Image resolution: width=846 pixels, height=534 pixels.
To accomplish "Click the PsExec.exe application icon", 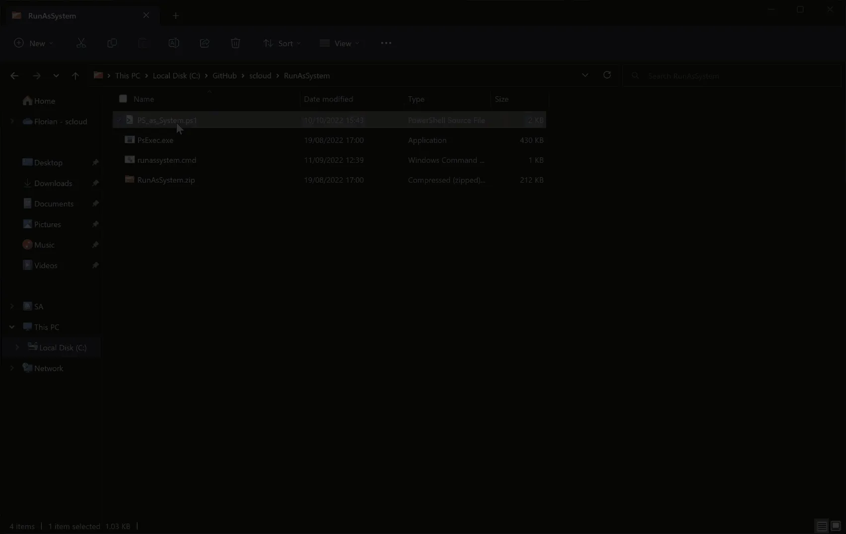I will 130,139.
